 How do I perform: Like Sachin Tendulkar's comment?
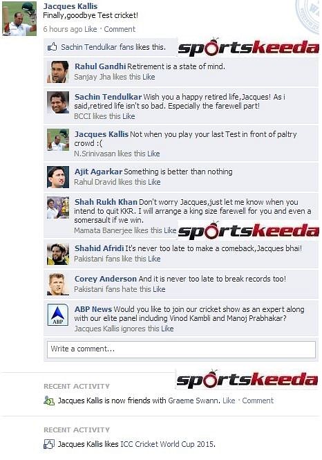click(x=129, y=116)
